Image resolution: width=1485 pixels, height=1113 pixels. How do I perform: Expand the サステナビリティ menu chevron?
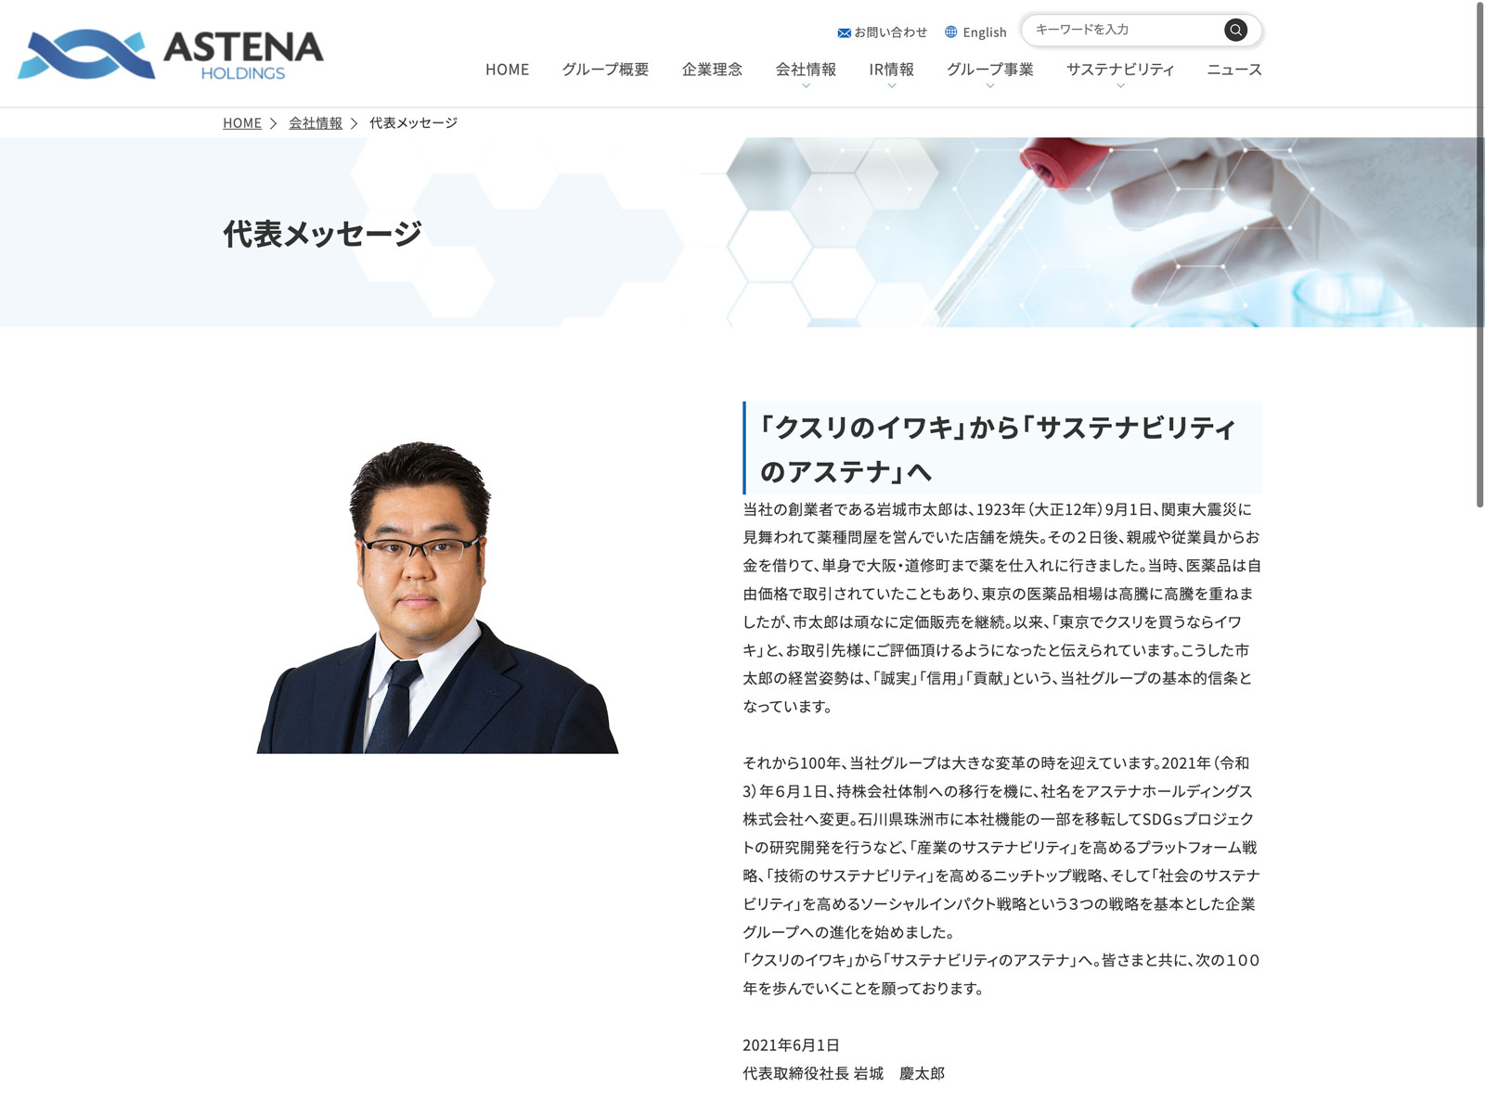tap(1120, 86)
